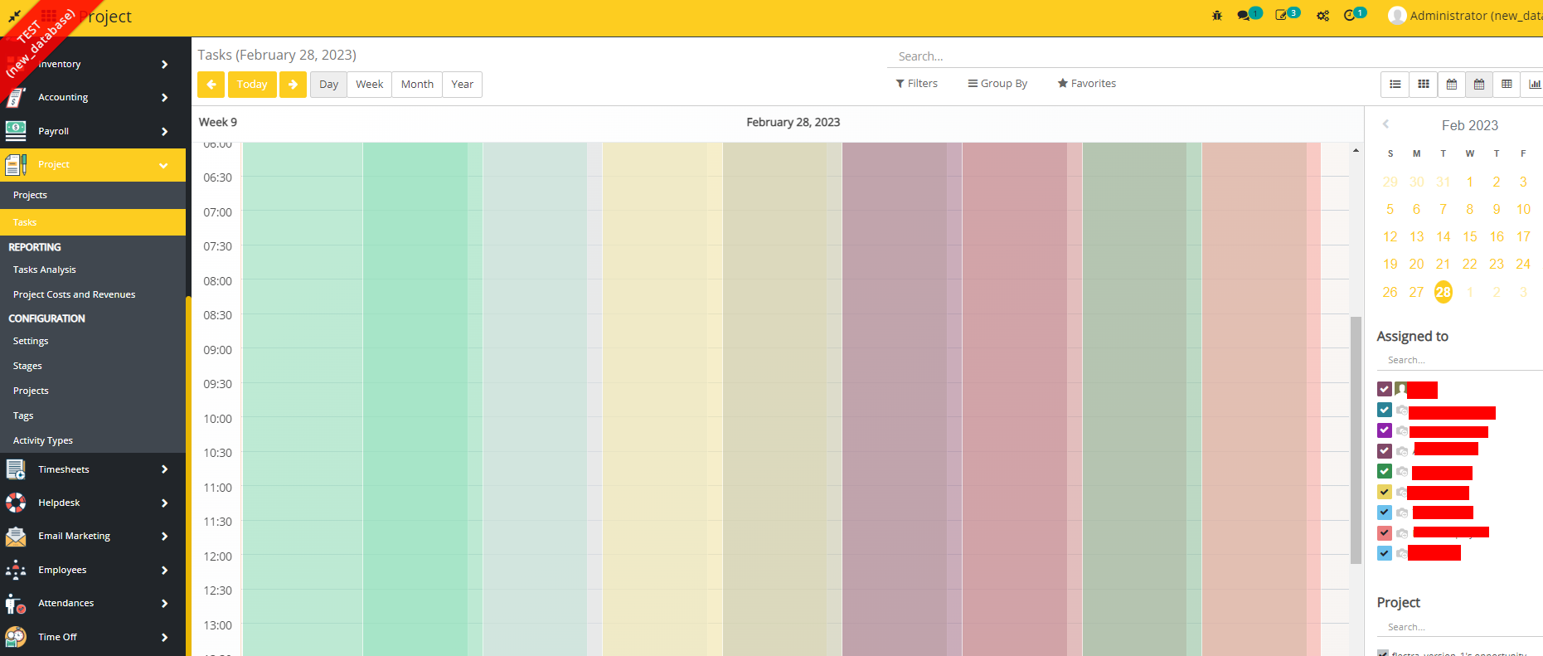This screenshot has height=656, width=1543.
Task: Click the Attendances module icon
Action: pyautogui.click(x=16, y=604)
